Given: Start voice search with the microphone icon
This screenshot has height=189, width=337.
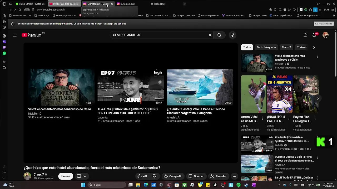Looking at the screenshot, I should (232, 35).
